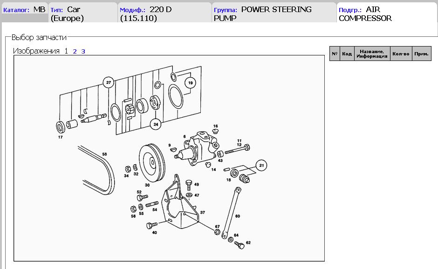Select the Подгр.: AIR COMPRESSOR tab
This screenshot has width=438, height=269.
tap(386, 13)
